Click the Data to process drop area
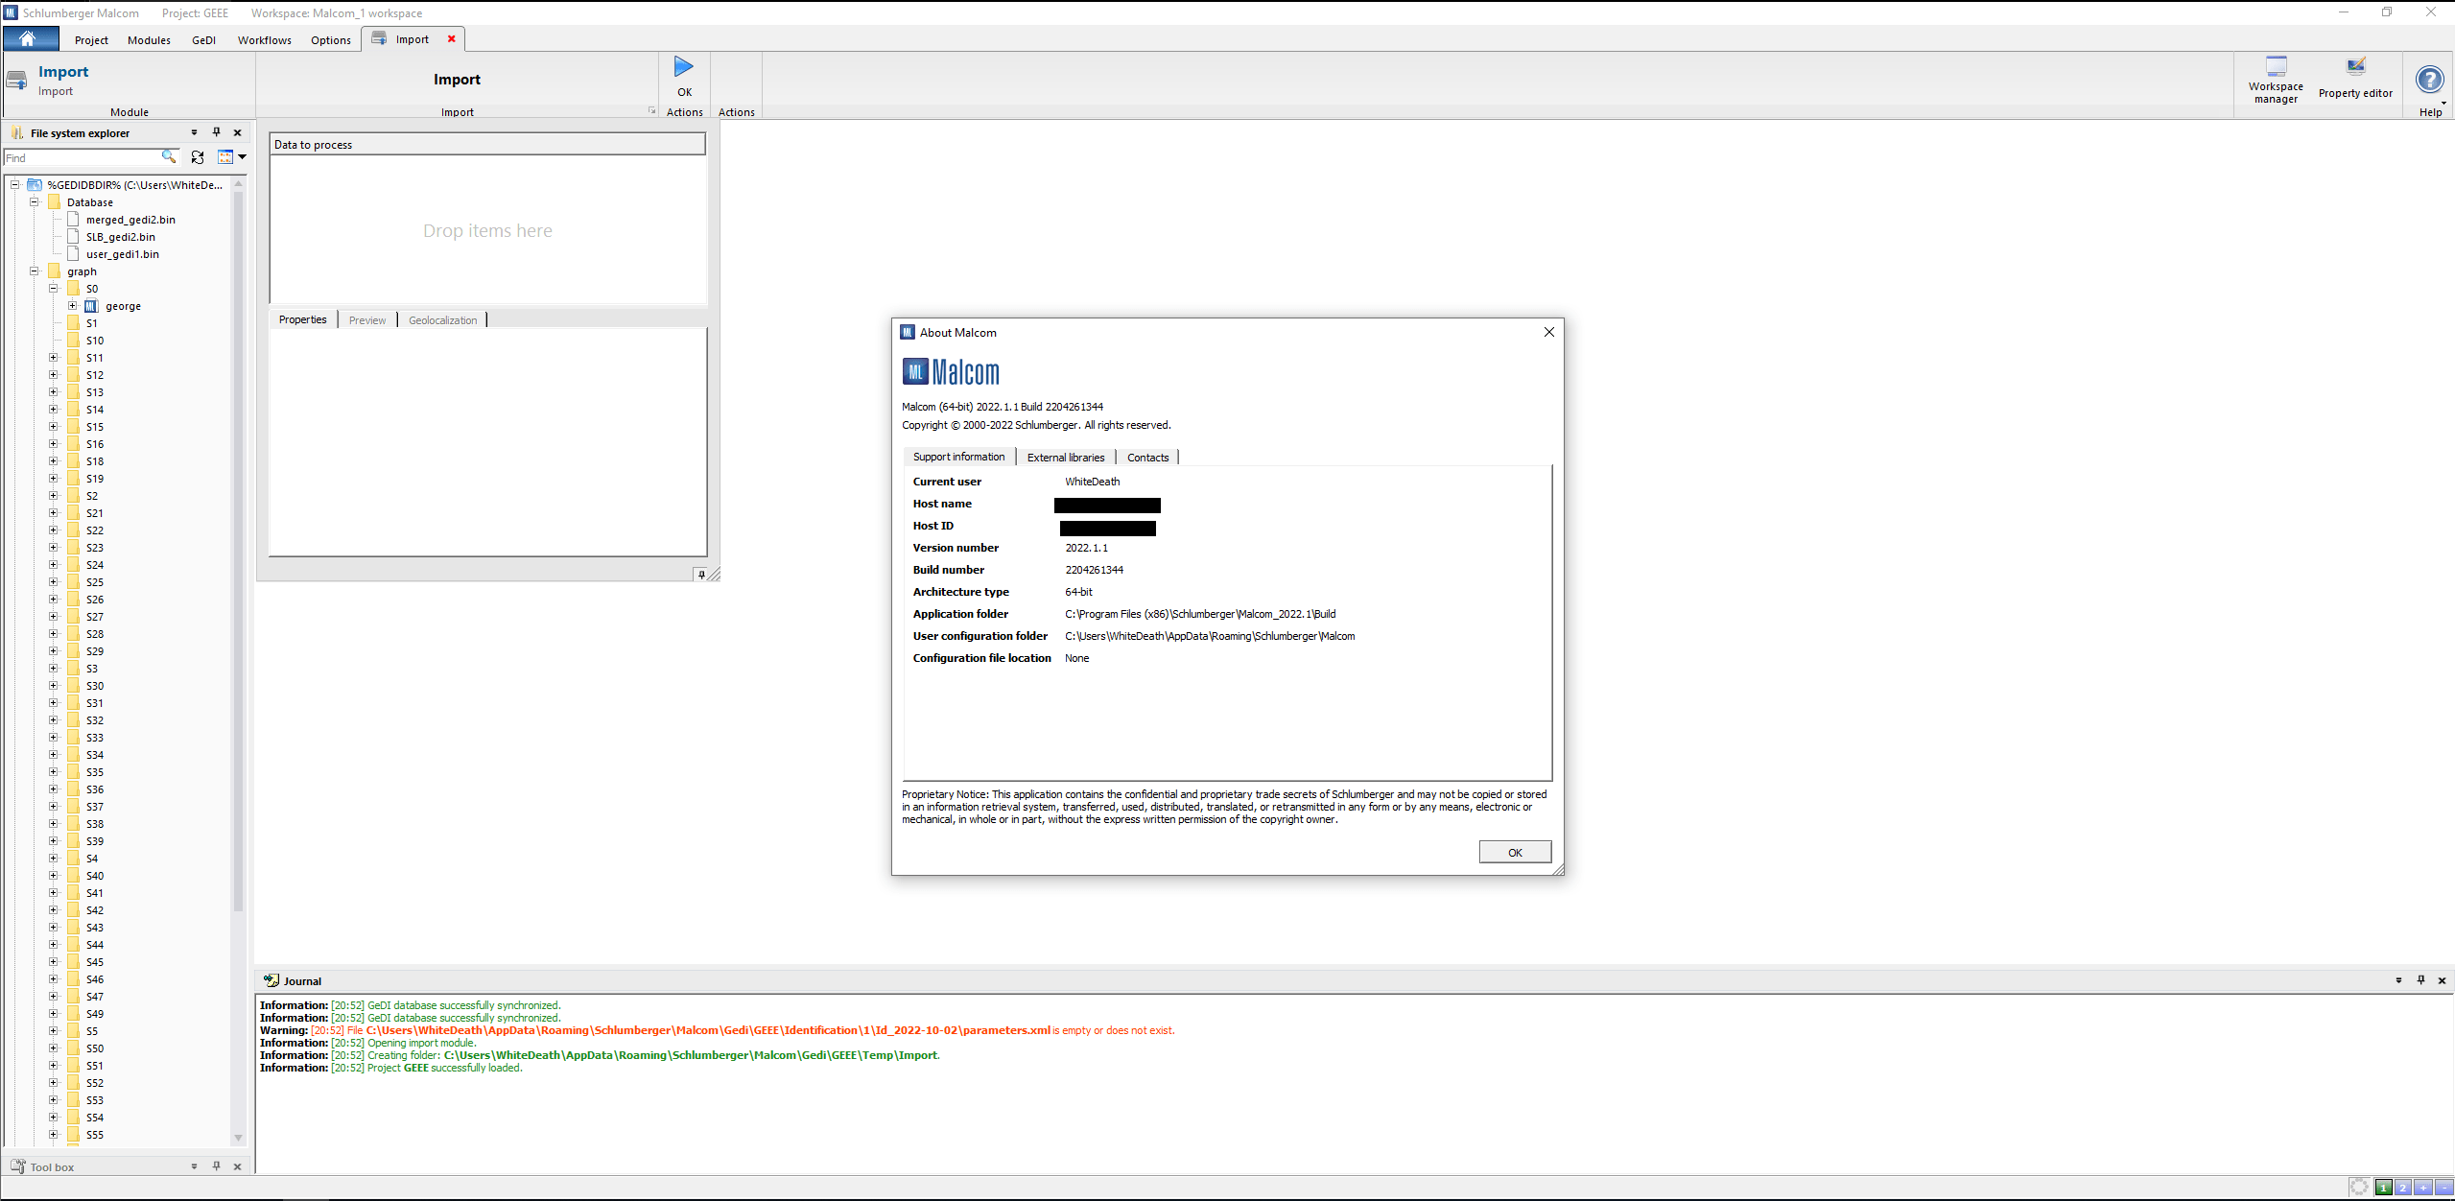This screenshot has width=2455, height=1201. [x=488, y=230]
